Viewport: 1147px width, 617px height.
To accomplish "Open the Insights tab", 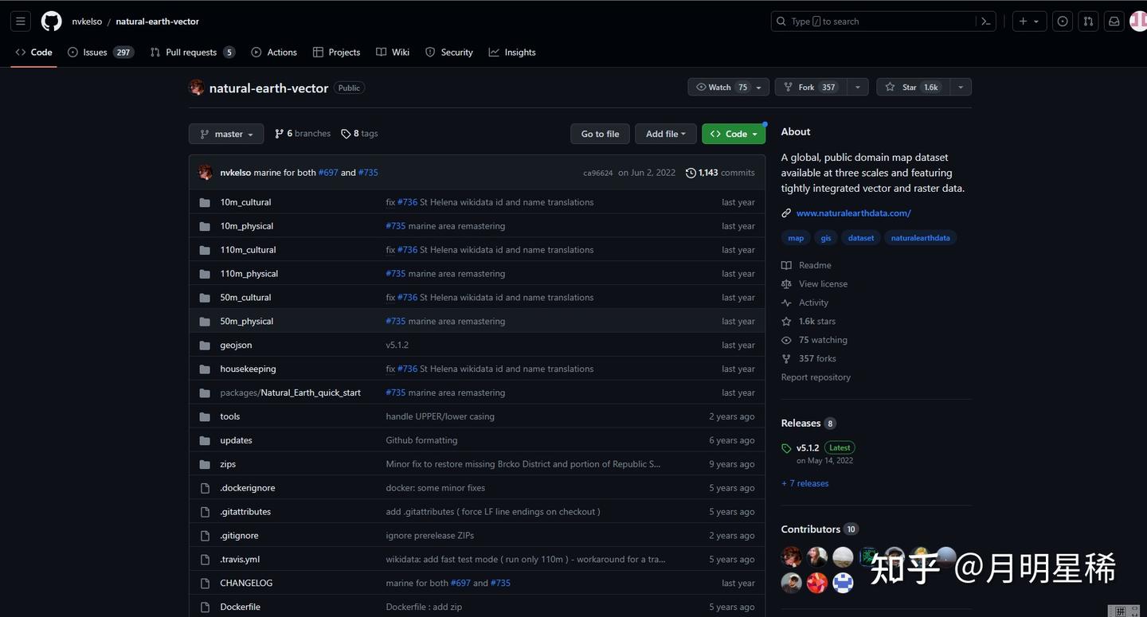I will coord(512,53).
